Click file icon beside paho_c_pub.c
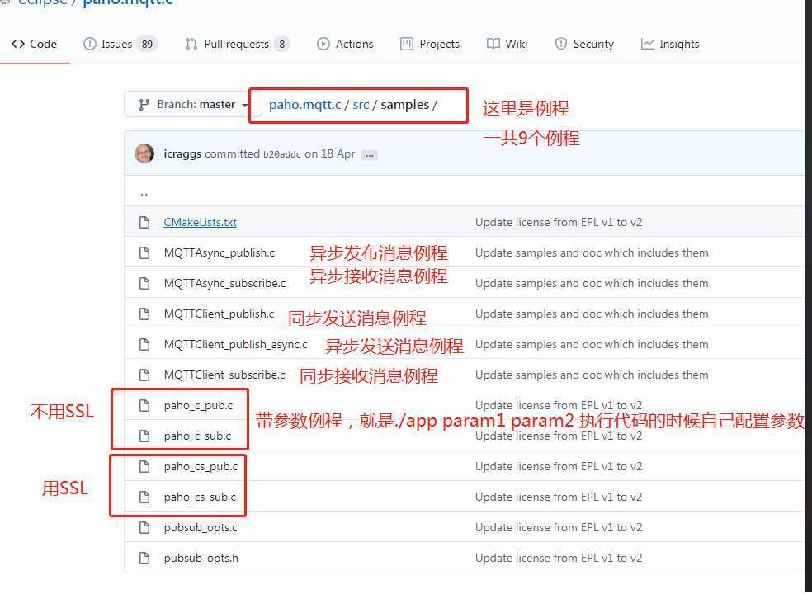Viewport: 812px width, 594px height. [x=144, y=406]
